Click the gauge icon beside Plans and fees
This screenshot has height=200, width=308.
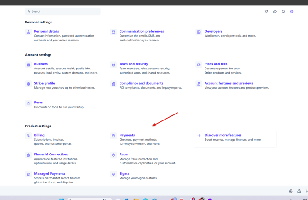pyautogui.click(x=199, y=64)
